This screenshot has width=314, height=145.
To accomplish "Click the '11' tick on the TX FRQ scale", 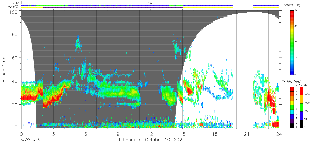I will click(296, 118).
